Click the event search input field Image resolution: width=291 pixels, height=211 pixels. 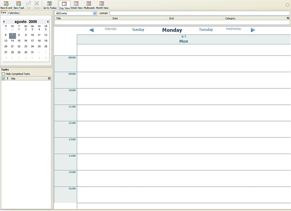199,13
